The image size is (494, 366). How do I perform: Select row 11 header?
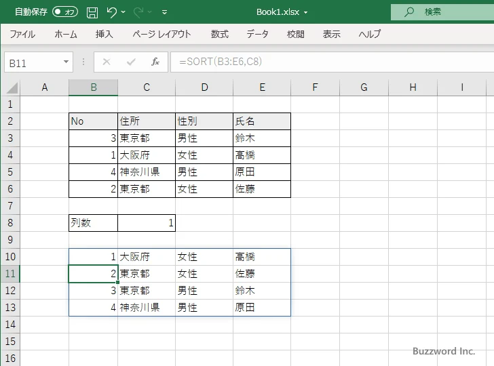pos(10,273)
